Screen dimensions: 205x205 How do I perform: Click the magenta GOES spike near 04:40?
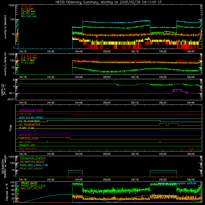(x=71, y=92)
